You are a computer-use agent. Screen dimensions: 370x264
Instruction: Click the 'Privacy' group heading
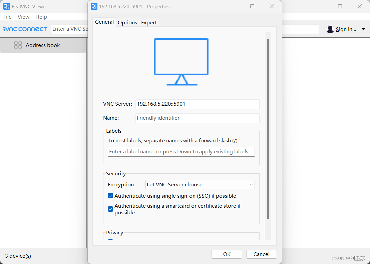pyautogui.click(x=114, y=232)
